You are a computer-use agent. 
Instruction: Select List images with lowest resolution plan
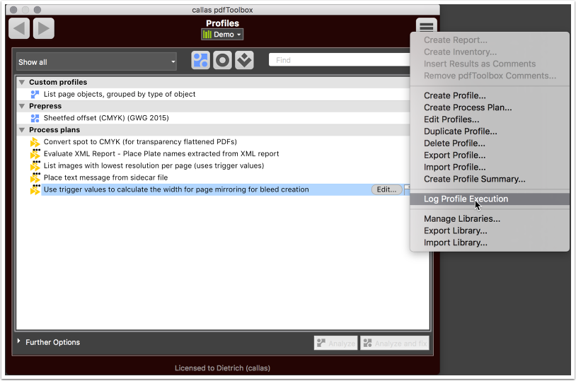tap(154, 166)
